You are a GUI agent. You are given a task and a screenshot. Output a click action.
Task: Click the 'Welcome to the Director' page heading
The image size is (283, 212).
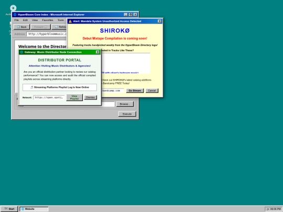[42, 47]
